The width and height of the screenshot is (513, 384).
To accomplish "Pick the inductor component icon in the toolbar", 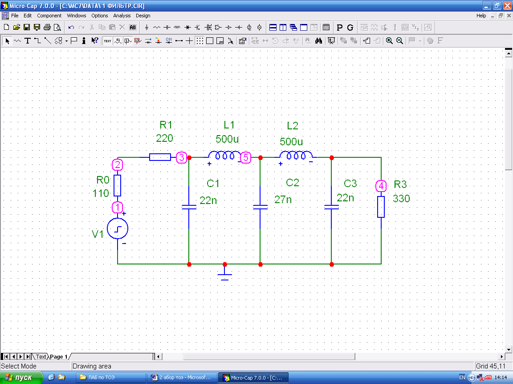I will [177, 28].
